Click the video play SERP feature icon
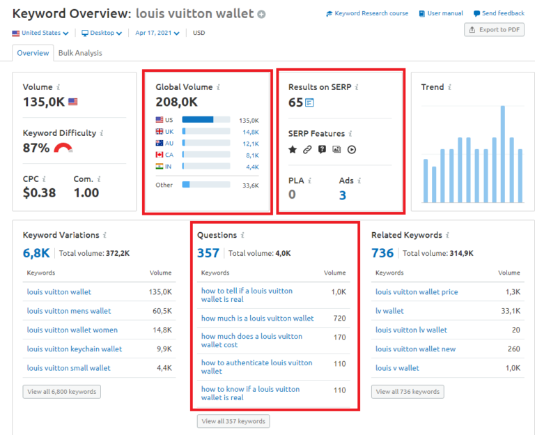 pyautogui.click(x=351, y=150)
